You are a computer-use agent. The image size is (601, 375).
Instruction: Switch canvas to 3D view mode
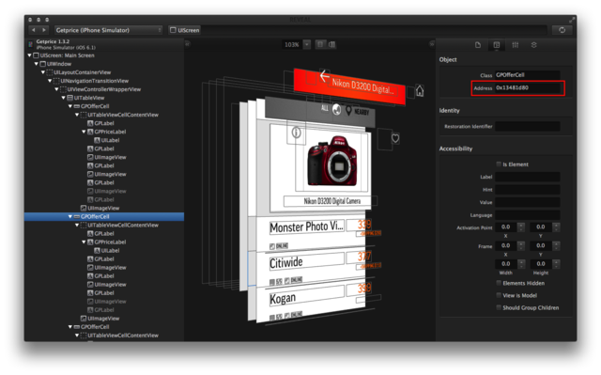(x=331, y=44)
